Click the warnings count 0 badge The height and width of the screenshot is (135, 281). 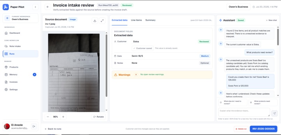pos(136,75)
